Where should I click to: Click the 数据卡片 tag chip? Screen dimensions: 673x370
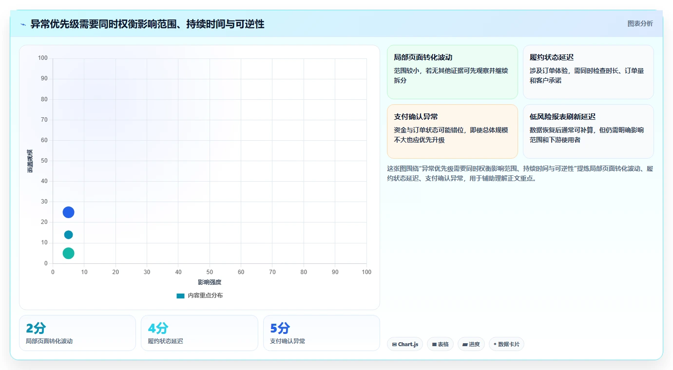click(x=506, y=344)
